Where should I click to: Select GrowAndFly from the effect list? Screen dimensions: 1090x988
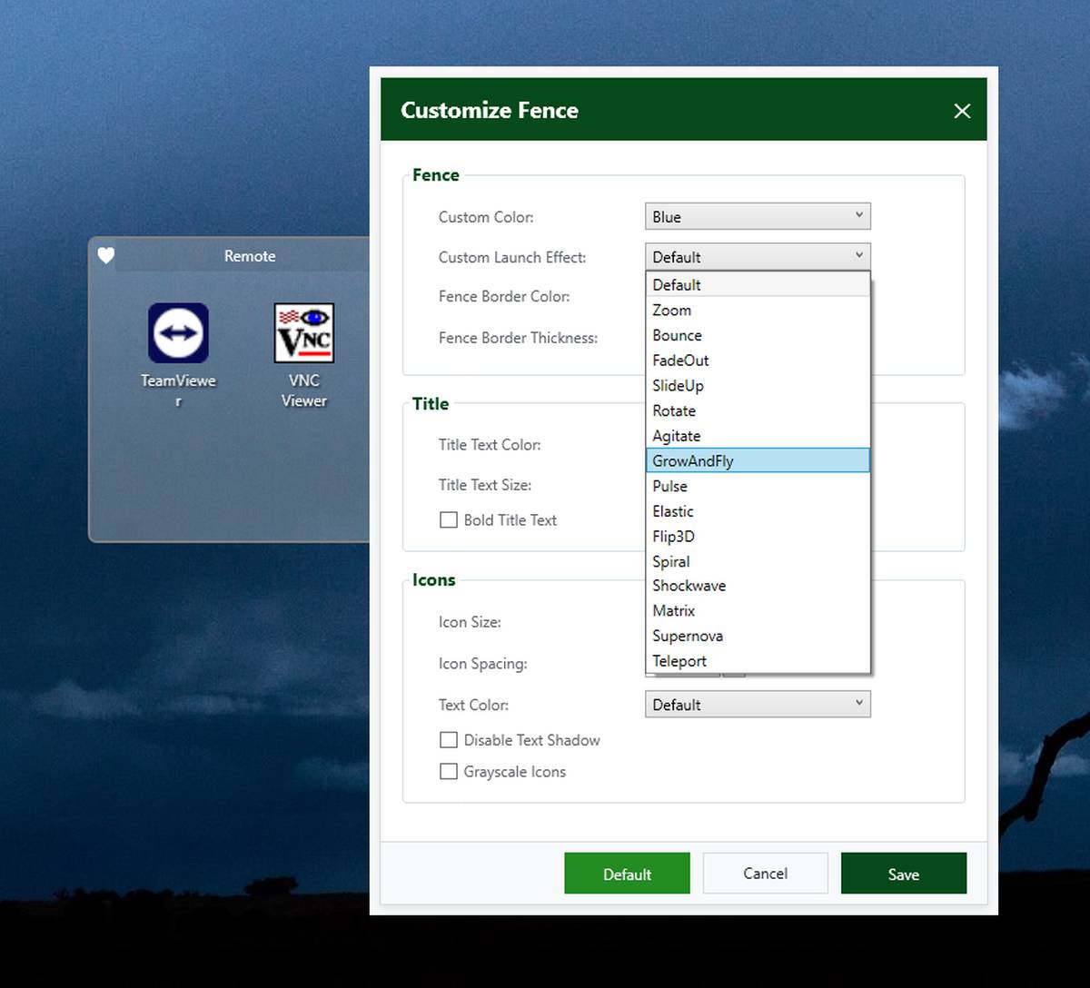(x=758, y=461)
